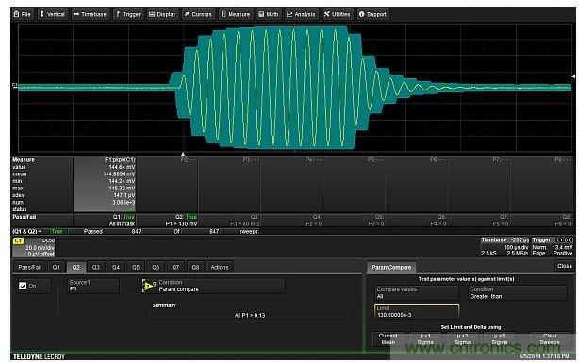
Task: Open the Timebase menu
Action: pos(90,14)
